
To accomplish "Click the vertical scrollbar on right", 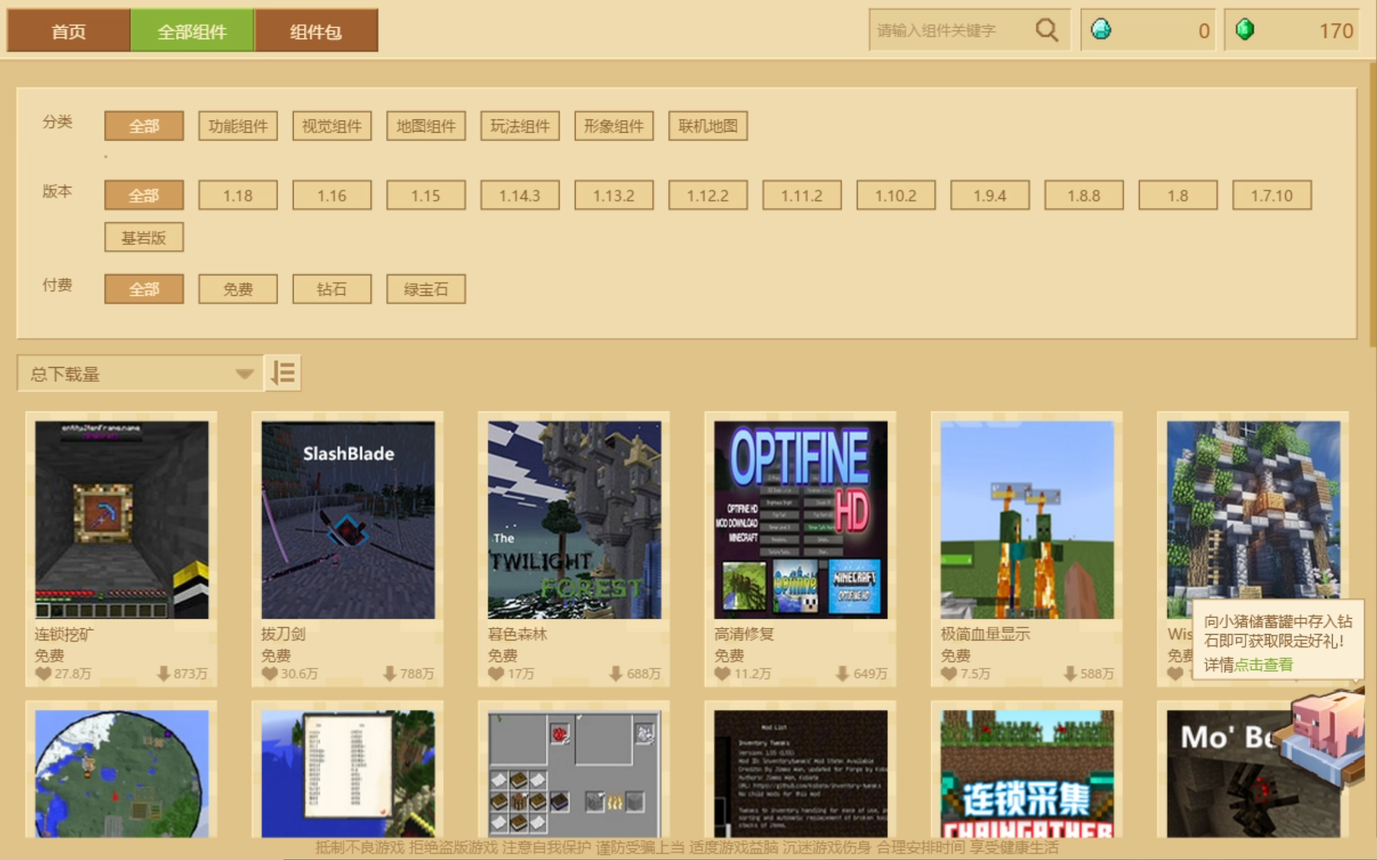I will tap(1373, 205).
